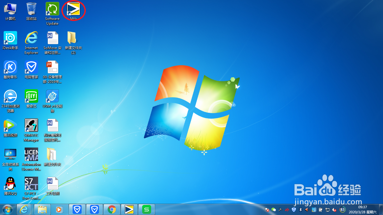Open the Bluetooth tray icon
Viewport: 383px width, 215px height.
pyautogui.click(x=301, y=209)
